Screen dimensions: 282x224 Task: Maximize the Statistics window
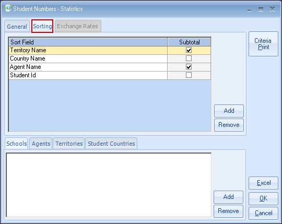(261, 9)
